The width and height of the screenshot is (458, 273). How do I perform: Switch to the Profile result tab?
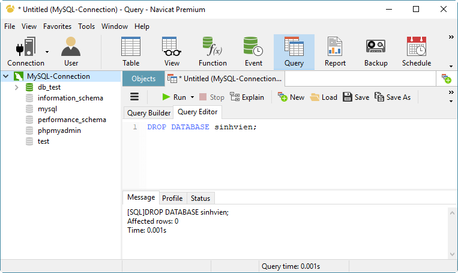pos(172,198)
